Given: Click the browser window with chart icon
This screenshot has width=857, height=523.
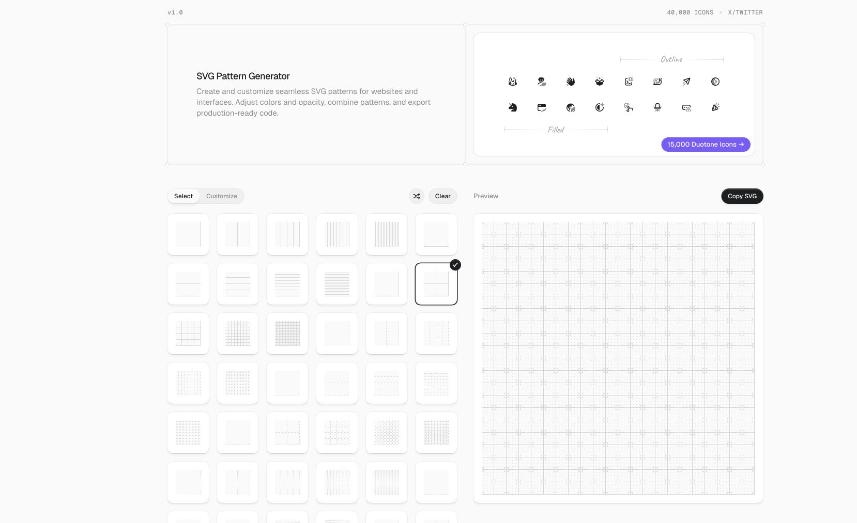Looking at the screenshot, I should click(542, 107).
